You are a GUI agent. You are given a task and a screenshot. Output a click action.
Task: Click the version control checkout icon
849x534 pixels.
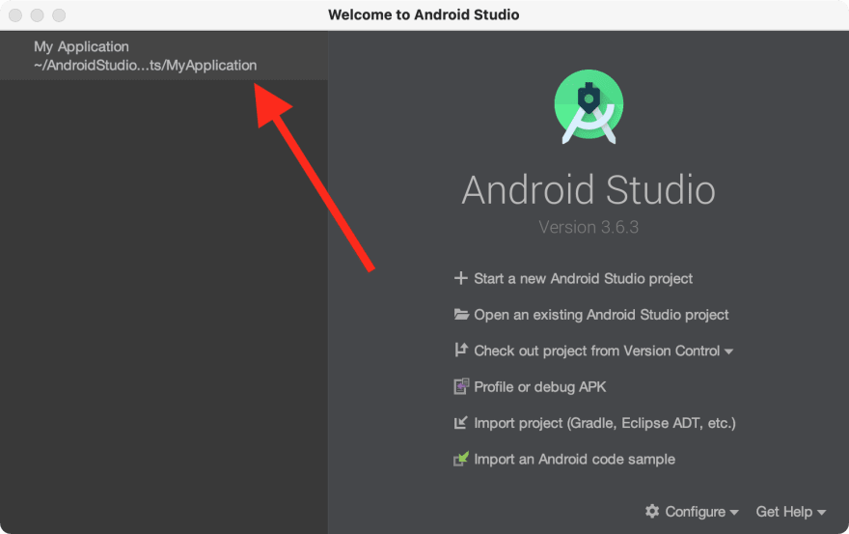point(461,350)
